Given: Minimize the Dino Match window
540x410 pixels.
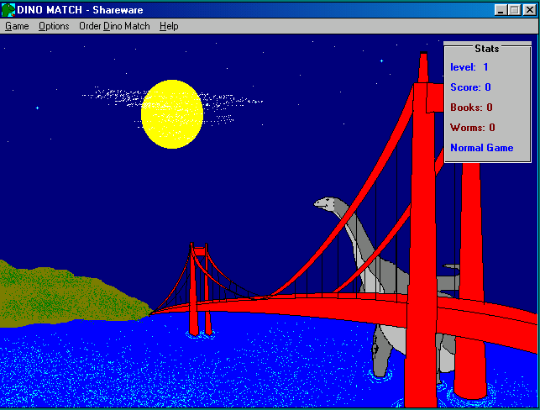Looking at the screenshot, I should click(x=501, y=10).
